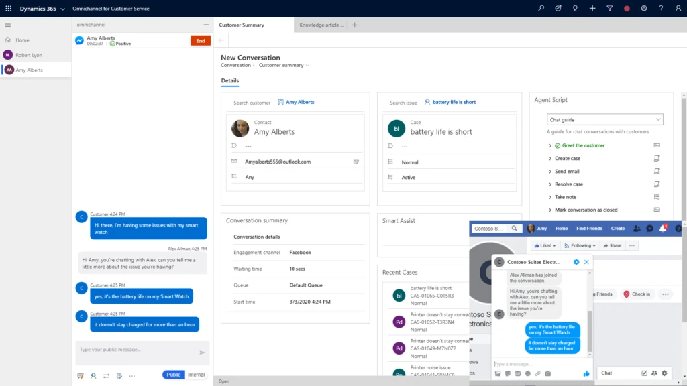Open the search icon in the top navigation

[541, 9]
